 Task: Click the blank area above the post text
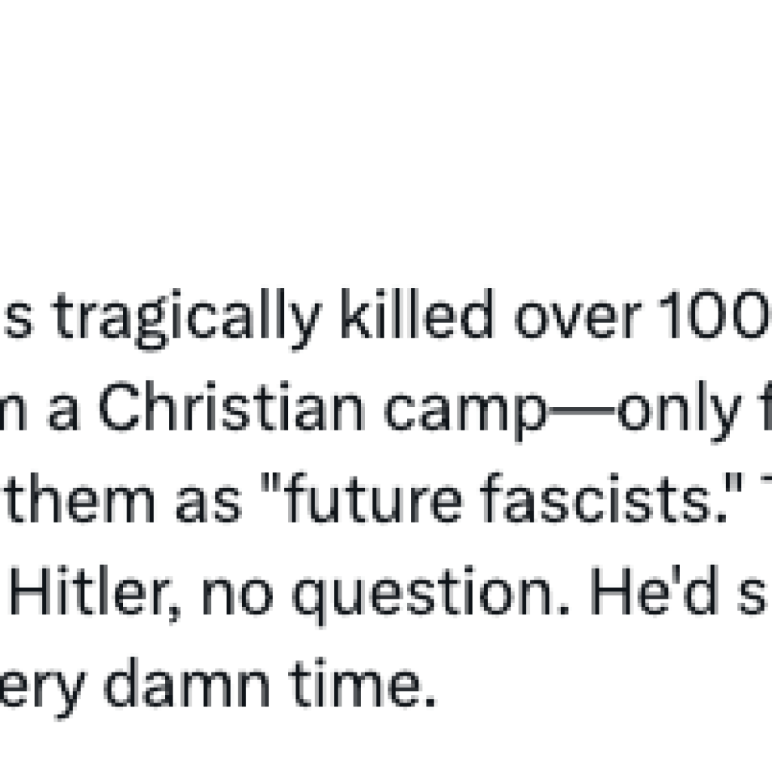click(386, 136)
